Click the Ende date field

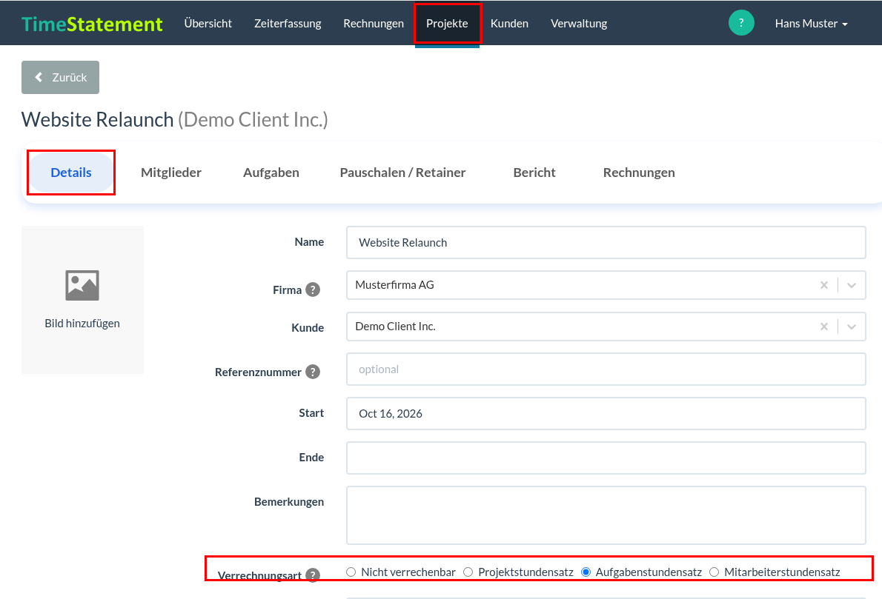tap(606, 458)
